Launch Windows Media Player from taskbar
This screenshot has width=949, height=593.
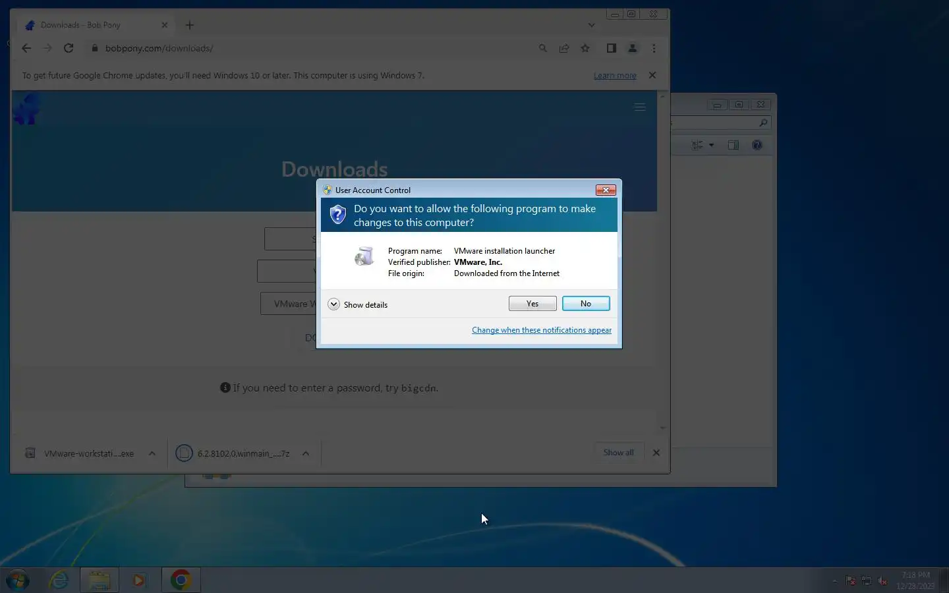point(139,580)
